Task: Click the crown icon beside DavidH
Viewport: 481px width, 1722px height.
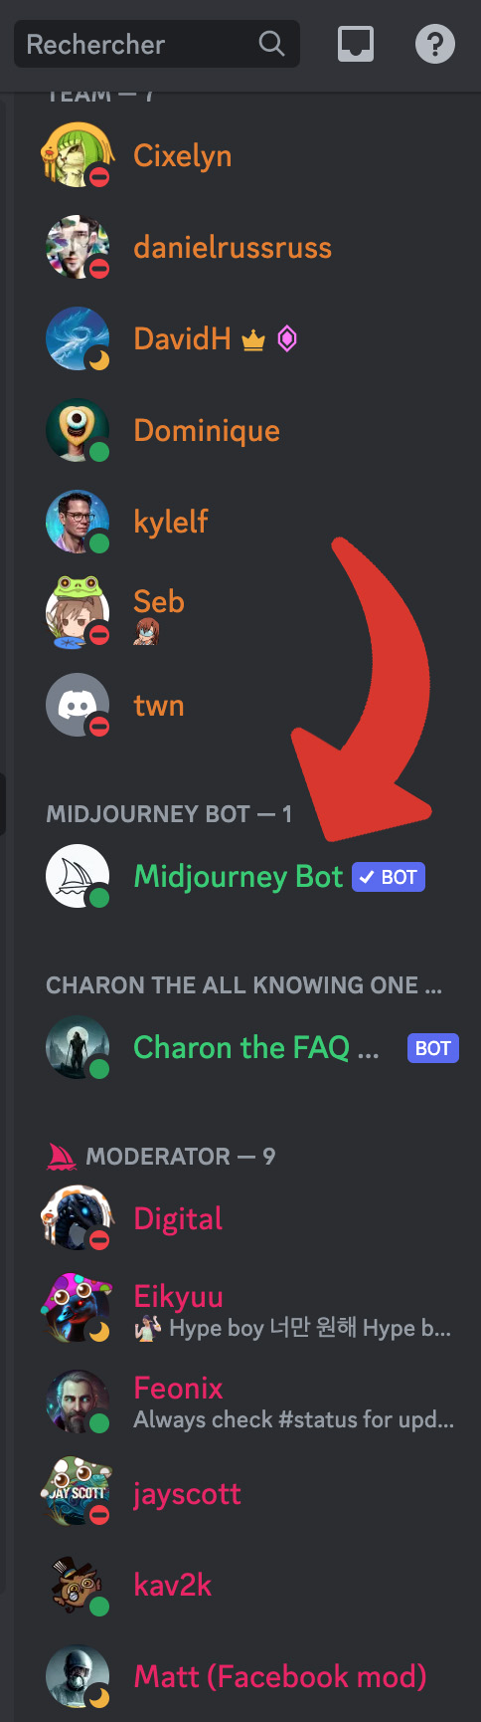Action: click(253, 340)
